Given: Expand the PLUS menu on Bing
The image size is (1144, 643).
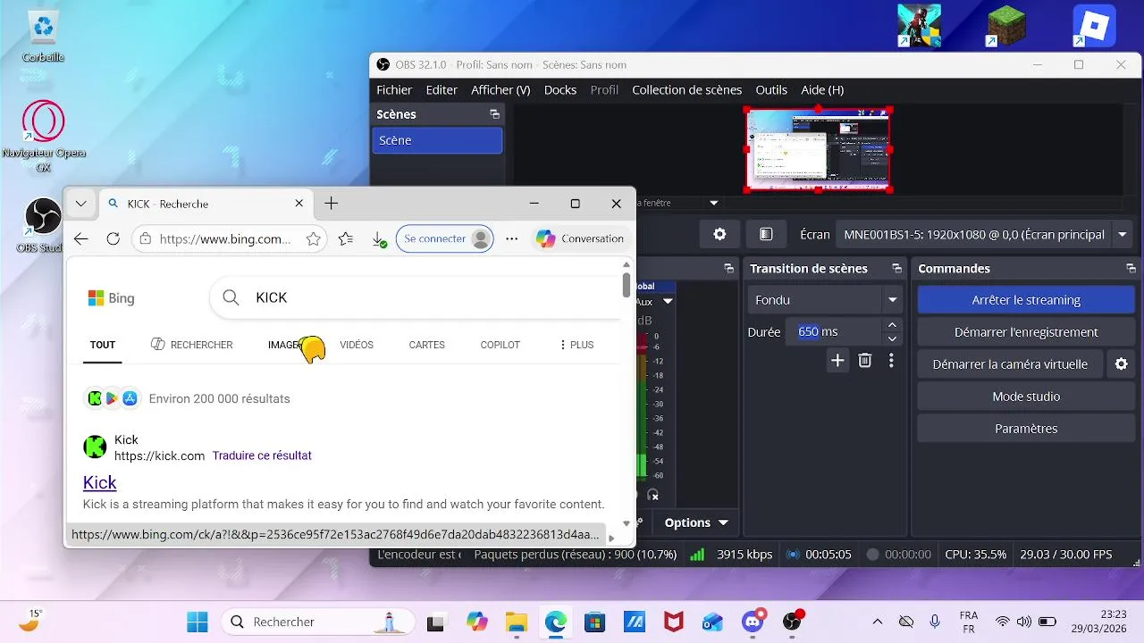Looking at the screenshot, I should (576, 345).
